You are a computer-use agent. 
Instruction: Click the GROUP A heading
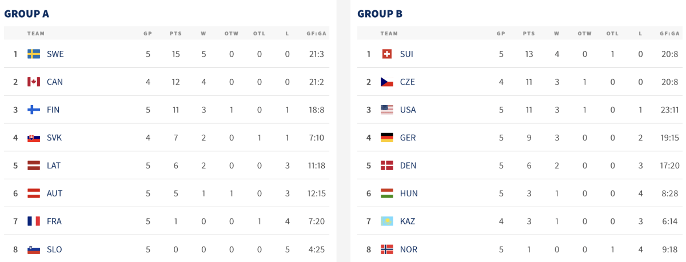pos(26,14)
